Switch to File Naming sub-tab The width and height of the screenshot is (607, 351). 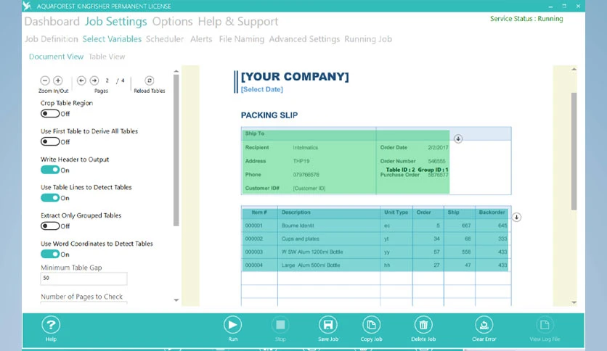242,39
